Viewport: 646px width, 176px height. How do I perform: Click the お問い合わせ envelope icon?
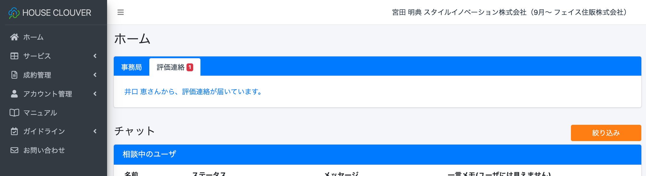14,150
